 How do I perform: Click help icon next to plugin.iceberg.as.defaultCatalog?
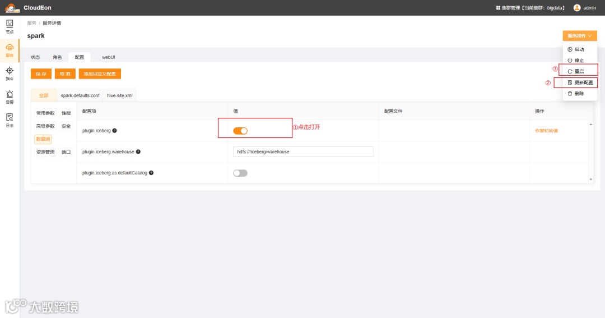coord(151,173)
